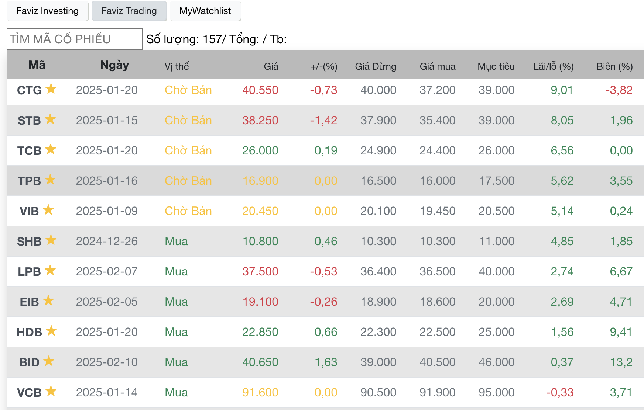Click the date 2024-12-26 in SHB row
The height and width of the screenshot is (410, 644).
tap(107, 242)
